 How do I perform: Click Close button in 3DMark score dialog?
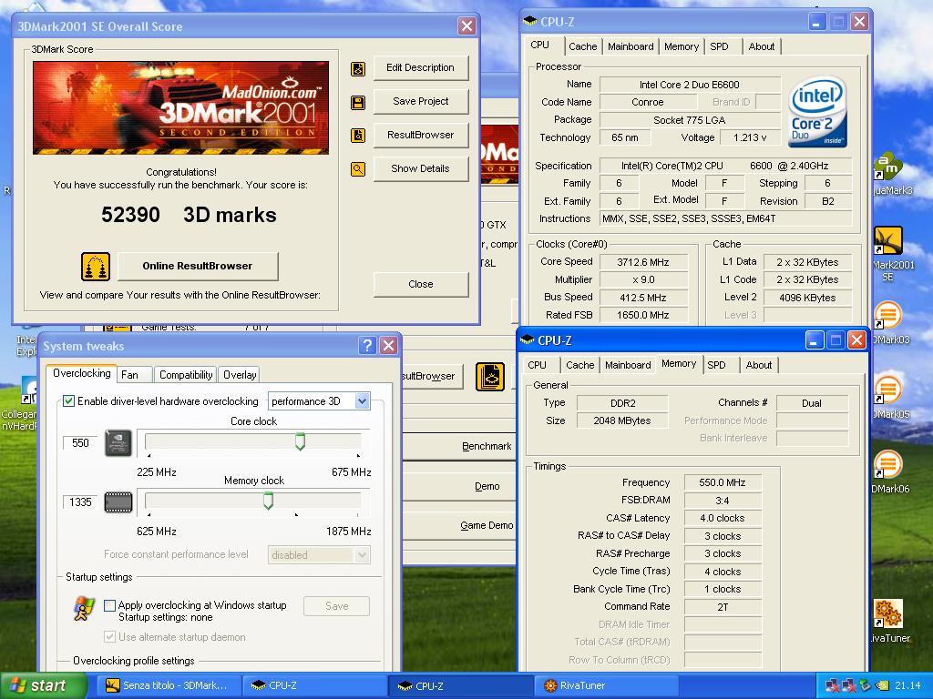(x=421, y=284)
